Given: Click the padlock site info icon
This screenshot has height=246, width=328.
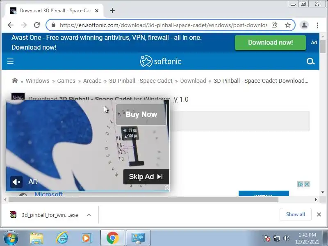Looking at the screenshot, I should pyautogui.click(x=53, y=25).
